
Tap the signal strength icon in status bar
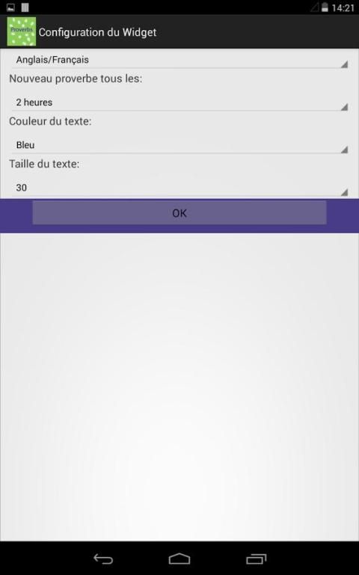pyautogui.click(x=315, y=7)
